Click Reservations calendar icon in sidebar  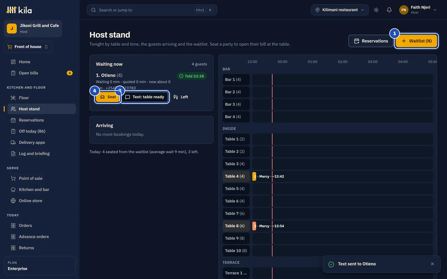point(13,120)
